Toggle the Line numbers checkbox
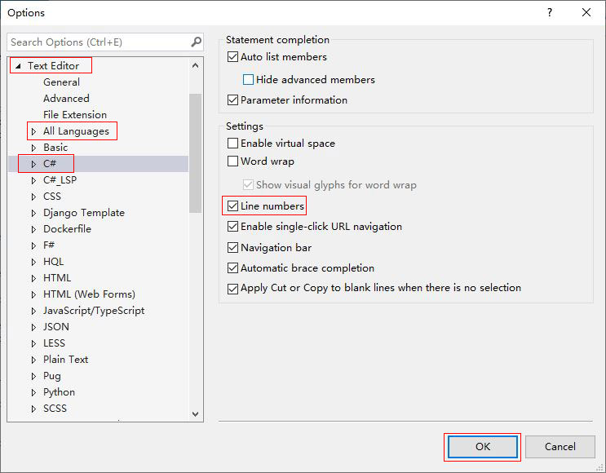Screen dimensions: 606x473 233,206
